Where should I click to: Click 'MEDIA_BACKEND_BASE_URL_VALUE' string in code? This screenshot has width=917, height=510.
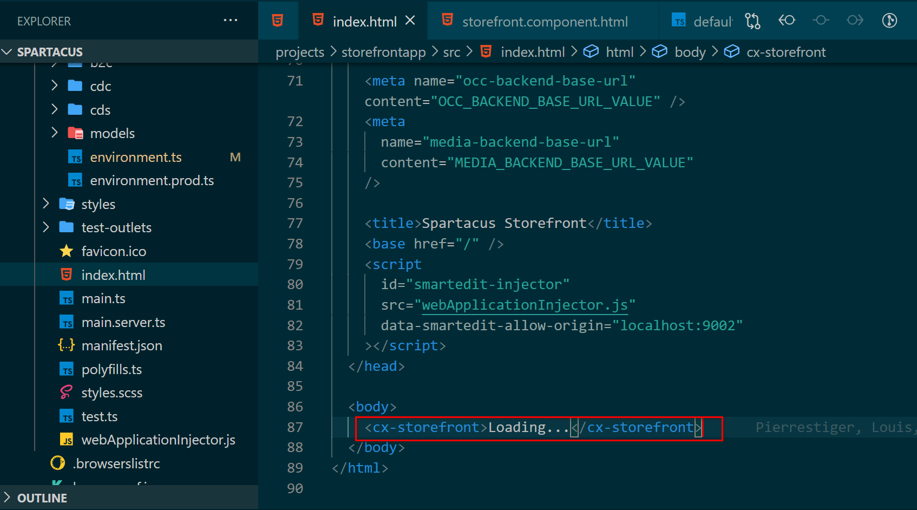point(570,162)
